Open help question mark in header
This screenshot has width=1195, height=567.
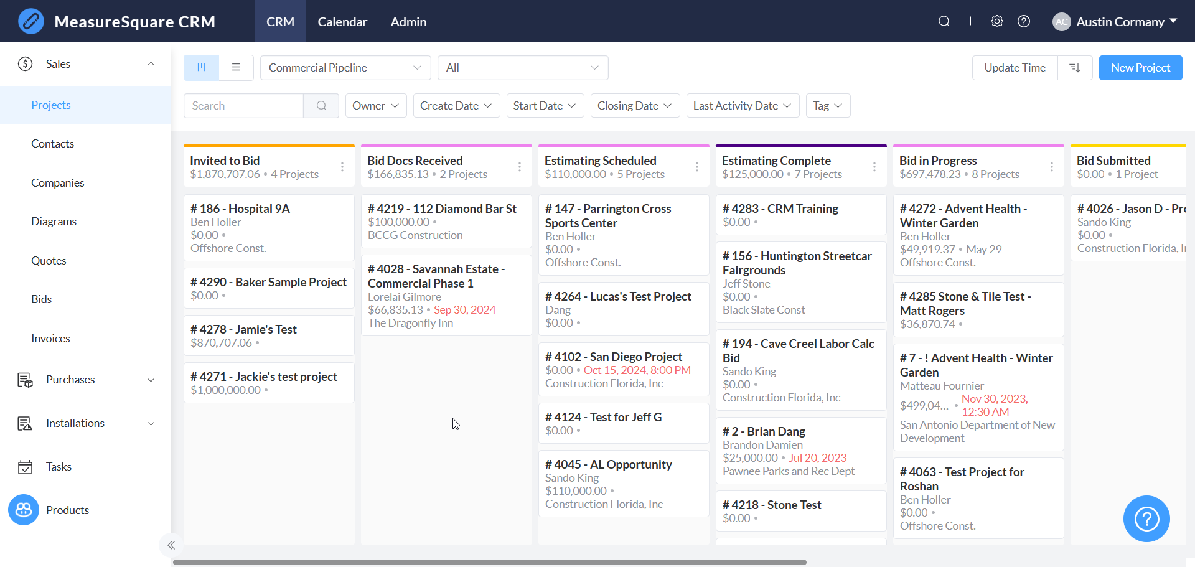[x=1024, y=21]
